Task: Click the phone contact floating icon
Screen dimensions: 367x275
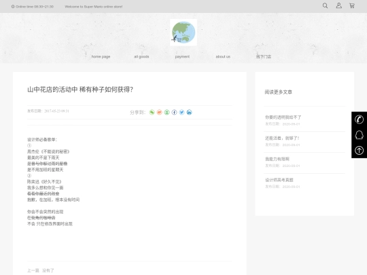Action: pyautogui.click(x=359, y=120)
